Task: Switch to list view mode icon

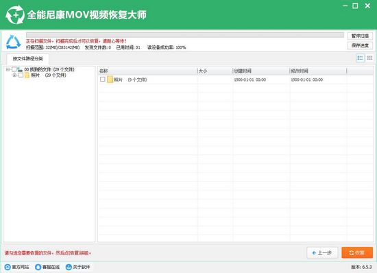Action: pos(360,58)
